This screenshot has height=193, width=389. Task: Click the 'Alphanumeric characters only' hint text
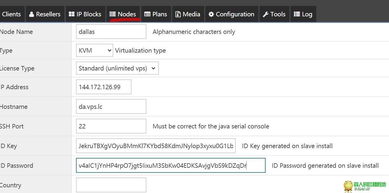click(x=194, y=32)
